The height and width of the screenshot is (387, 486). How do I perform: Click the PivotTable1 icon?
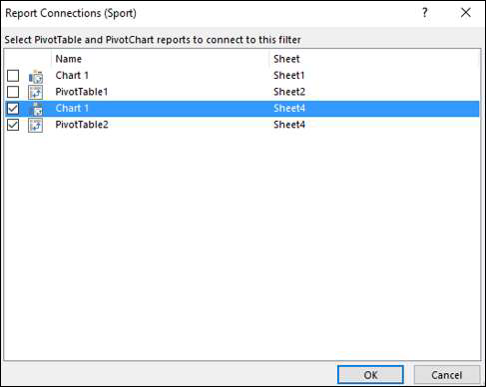[36, 92]
